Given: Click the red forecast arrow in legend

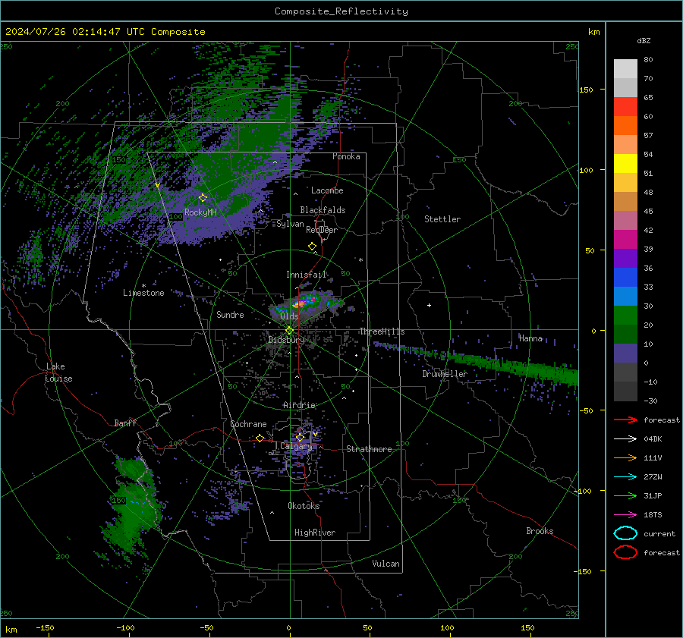Looking at the screenshot, I should click(x=625, y=420).
